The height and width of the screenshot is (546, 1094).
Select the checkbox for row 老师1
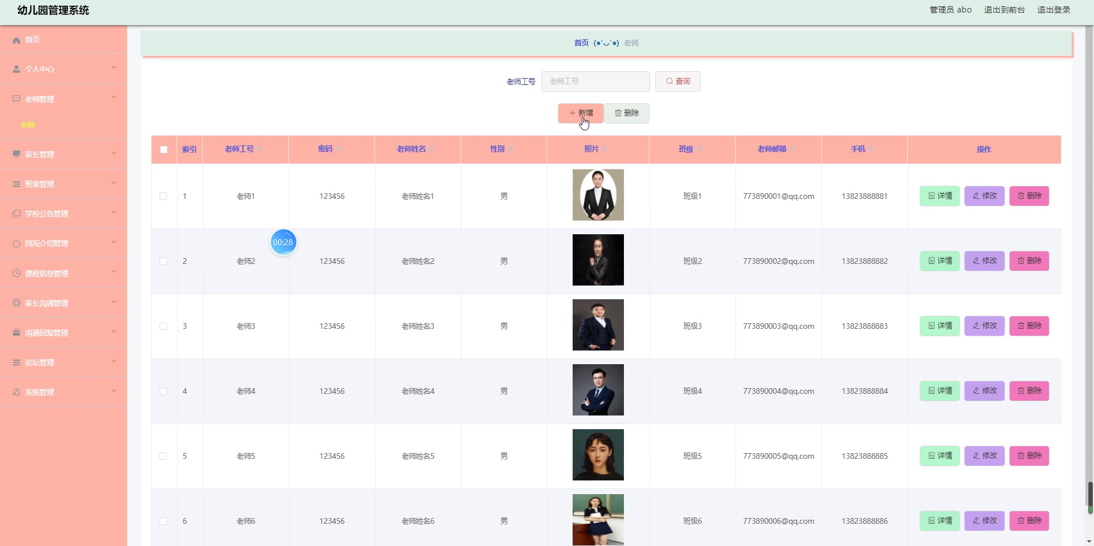click(164, 196)
